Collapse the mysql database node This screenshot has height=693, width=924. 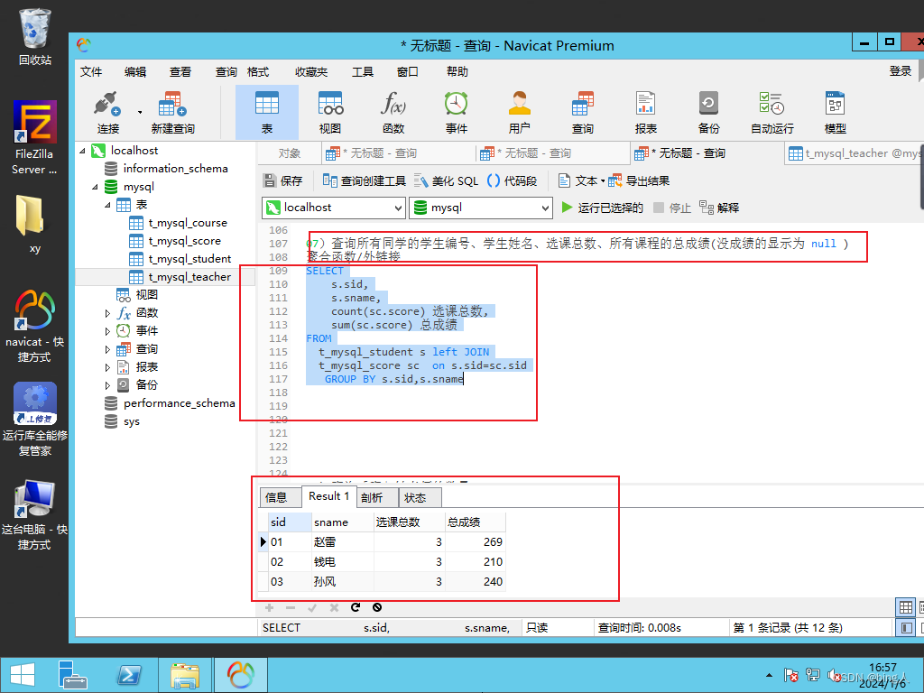(95, 187)
